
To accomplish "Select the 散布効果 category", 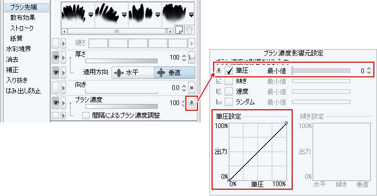I will (23, 18).
